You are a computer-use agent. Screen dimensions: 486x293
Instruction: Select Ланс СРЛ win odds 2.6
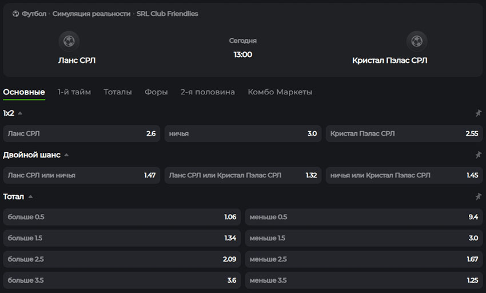[82, 133]
